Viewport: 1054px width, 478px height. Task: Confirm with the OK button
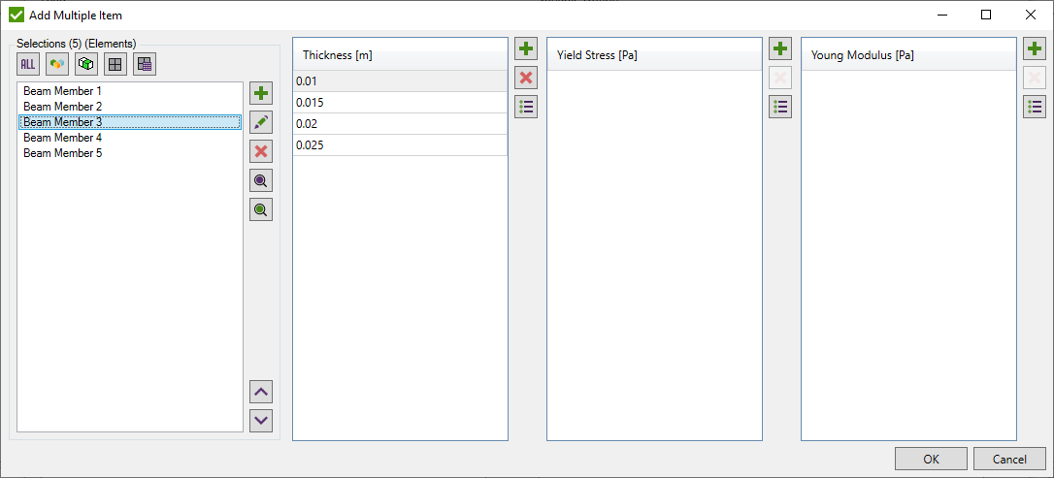(931, 459)
